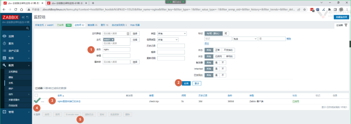Switch to the Web 场景 tab

[135, 25]
